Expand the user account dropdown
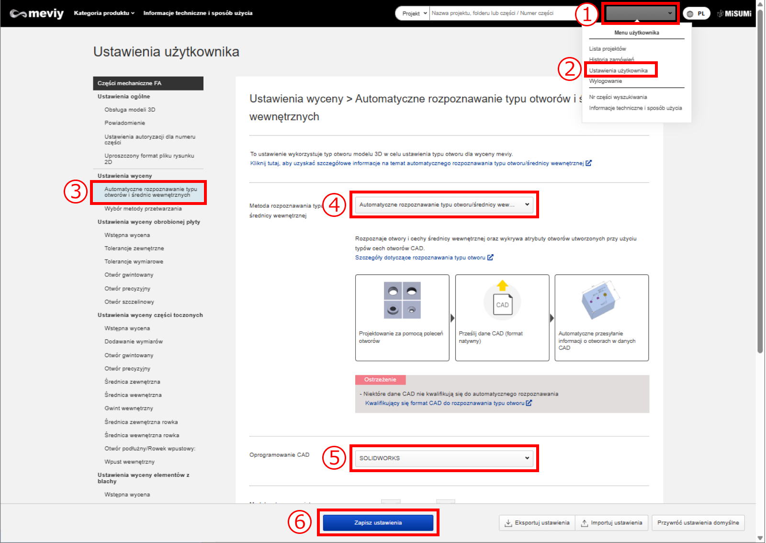The height and width of the screenshot is (543, 766). [640, 13]
